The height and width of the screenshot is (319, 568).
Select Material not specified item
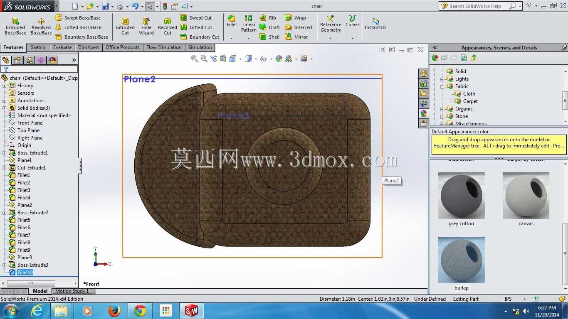[40, 115]
